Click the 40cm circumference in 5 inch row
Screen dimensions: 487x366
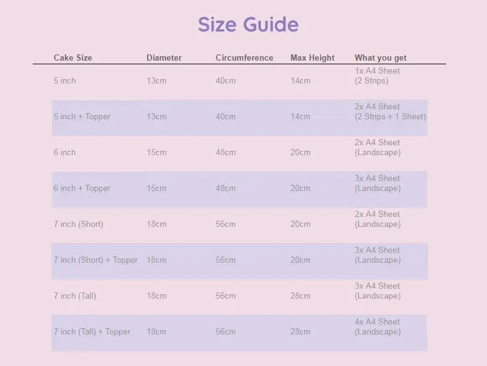(x=226, y=81)
